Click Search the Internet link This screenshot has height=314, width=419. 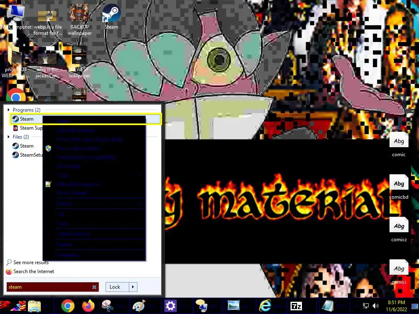click(30, 271)
